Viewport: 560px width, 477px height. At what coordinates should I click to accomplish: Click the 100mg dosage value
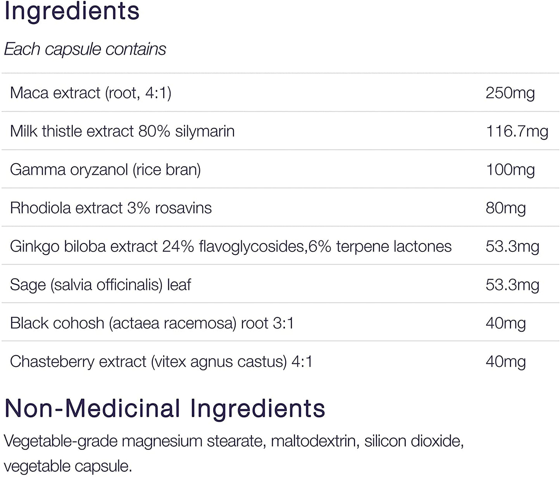click(510, 169)
